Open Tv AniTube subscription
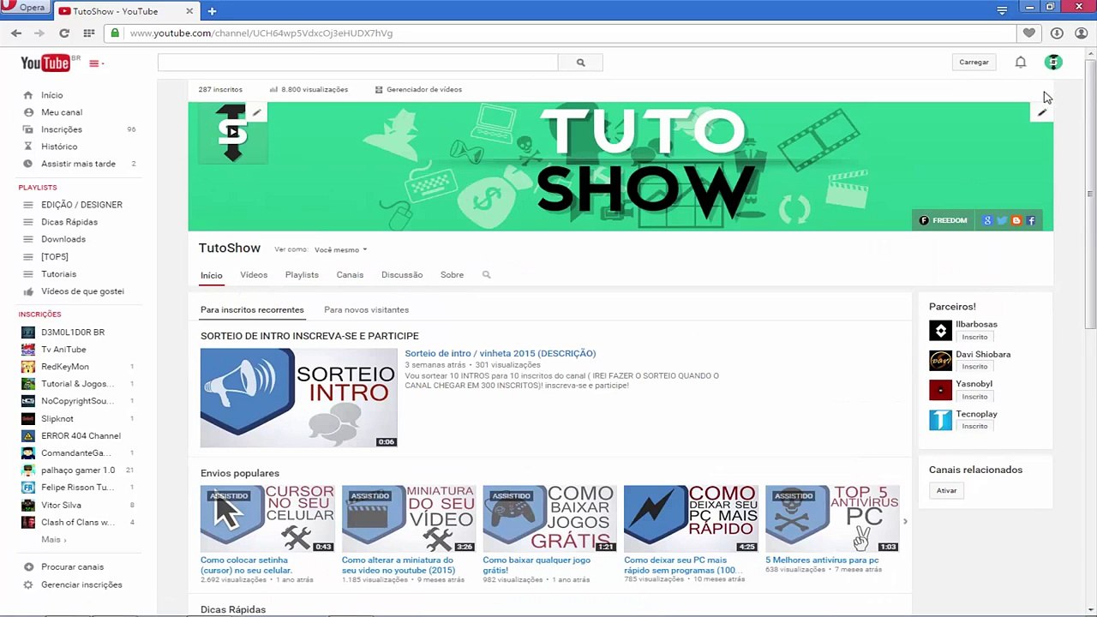Screen dimensions: 1097x617 pos(63,350)
